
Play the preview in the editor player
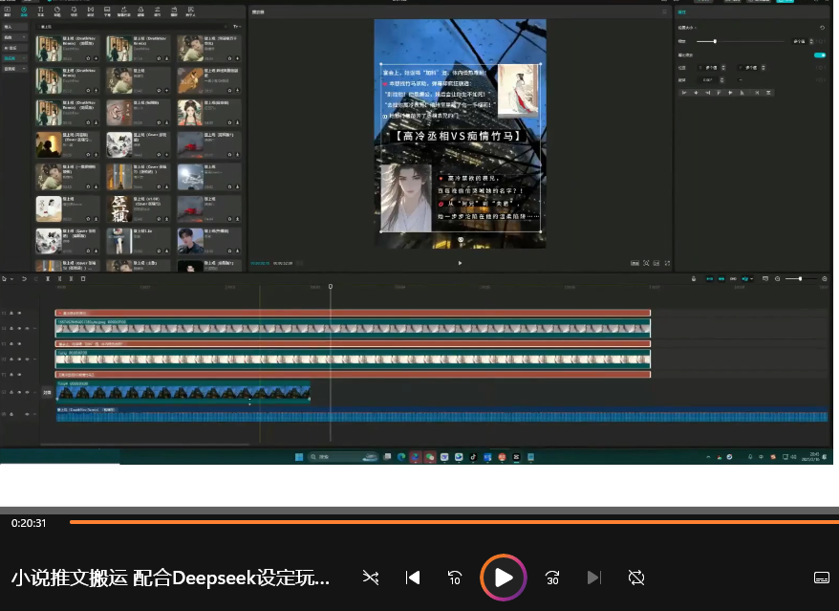click(x=461, y=263)
